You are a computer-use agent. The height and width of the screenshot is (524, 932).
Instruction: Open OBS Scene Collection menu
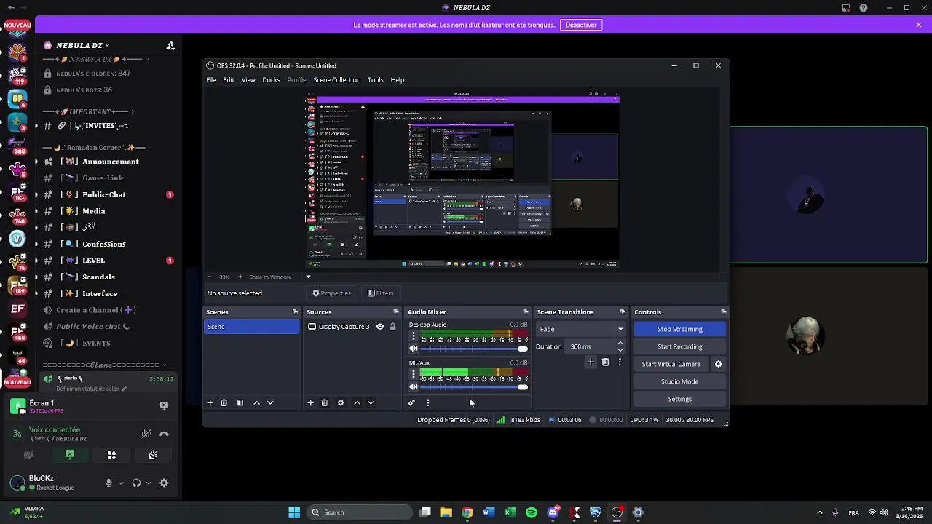pyautogui.click(x=336, y=80)
